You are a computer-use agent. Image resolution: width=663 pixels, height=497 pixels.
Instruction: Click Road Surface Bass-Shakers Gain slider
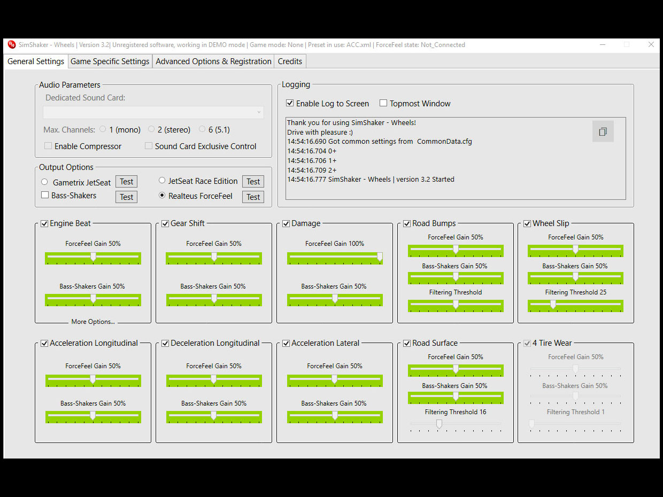click(x=456, y=398)
